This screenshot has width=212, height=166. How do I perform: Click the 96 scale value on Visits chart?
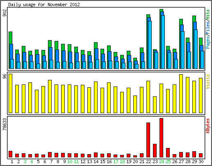tap(5, 76)
